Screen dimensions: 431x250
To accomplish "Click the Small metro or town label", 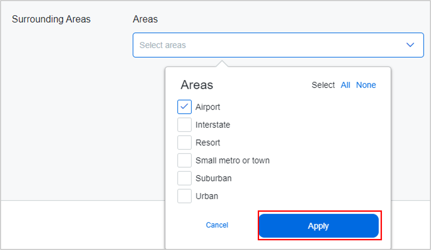I will [x=232, y=160].
